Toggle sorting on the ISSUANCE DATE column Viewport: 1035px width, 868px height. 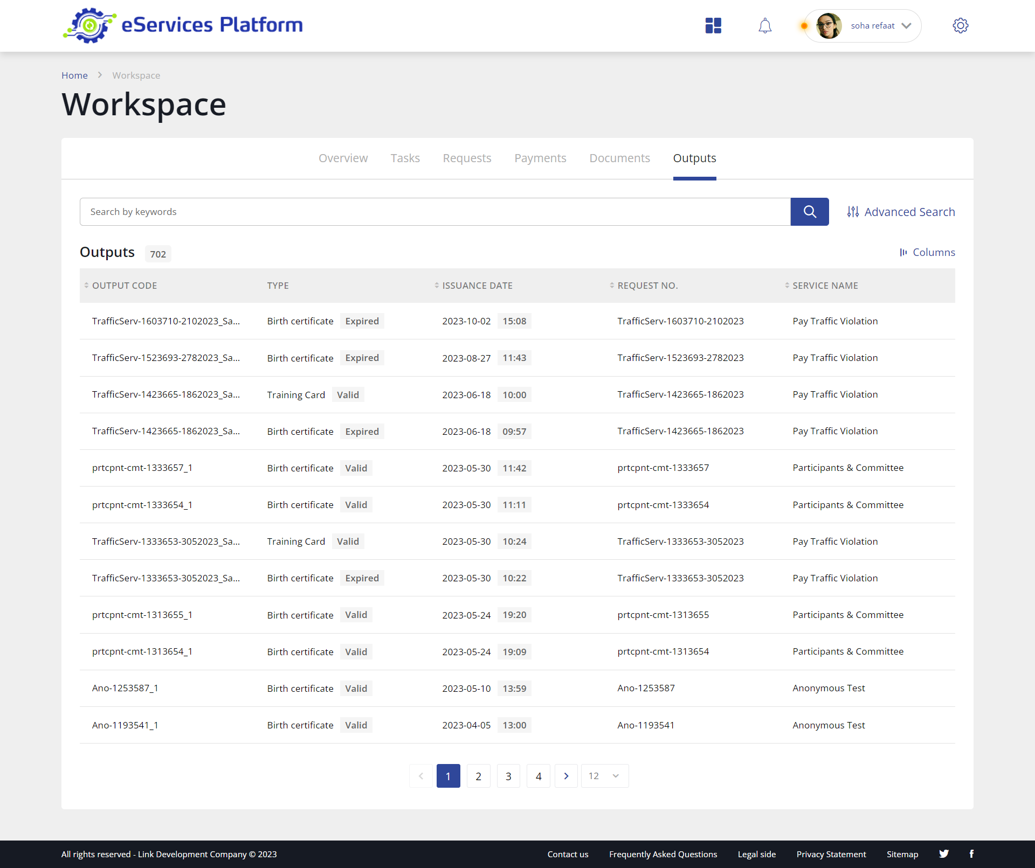coord(437,286)
